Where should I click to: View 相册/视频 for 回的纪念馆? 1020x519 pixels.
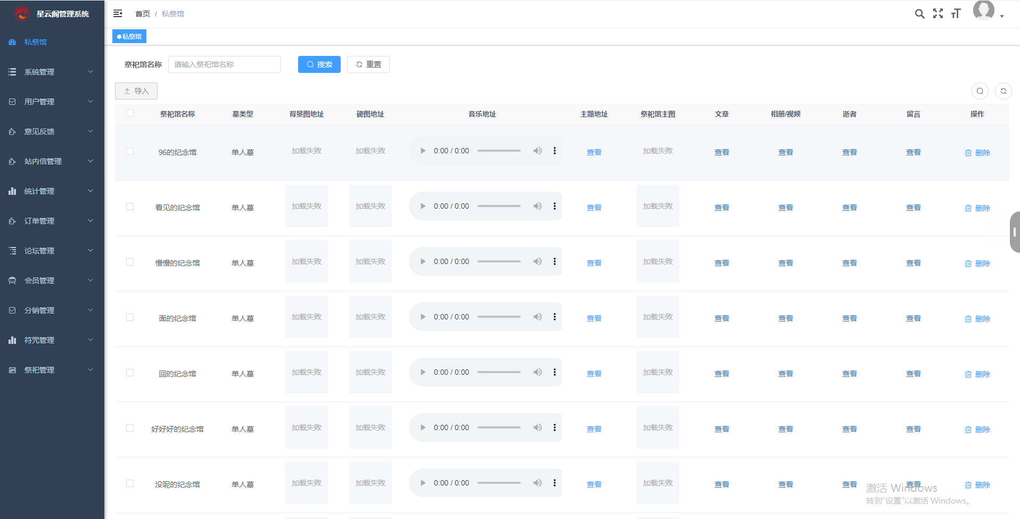[786, 374]
